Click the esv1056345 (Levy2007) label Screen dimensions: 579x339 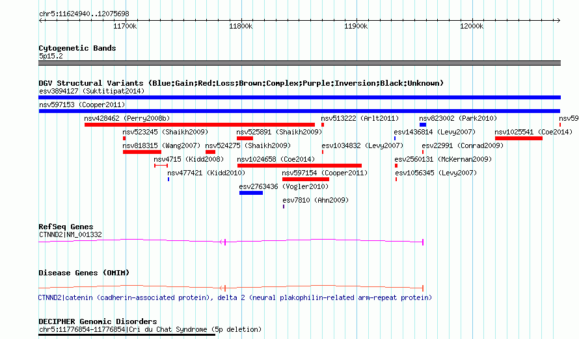[436, 173]
